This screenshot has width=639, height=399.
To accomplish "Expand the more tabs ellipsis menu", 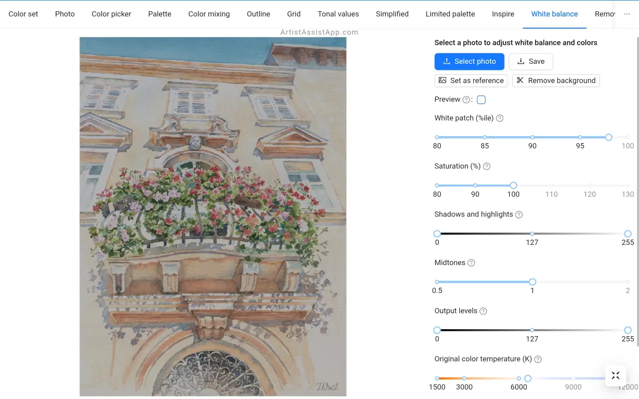I will coord(627,14).
